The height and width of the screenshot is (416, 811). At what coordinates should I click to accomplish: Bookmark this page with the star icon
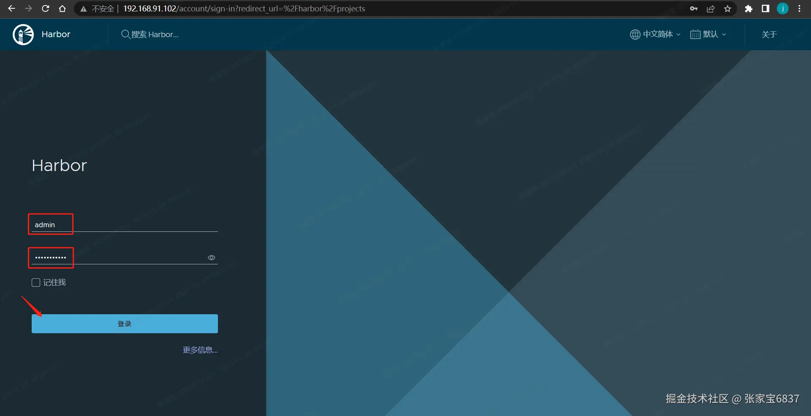pyautogui.click(x=727, y=8)
